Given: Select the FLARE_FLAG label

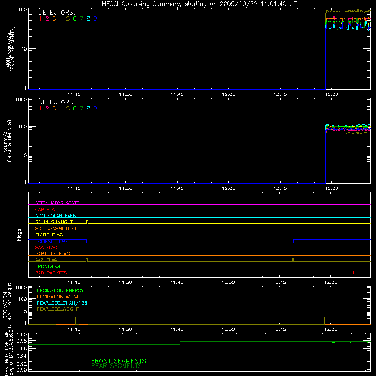Looking at the screenshot, I should click(49, 235).
